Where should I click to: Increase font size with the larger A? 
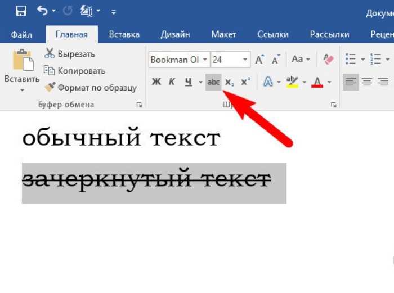260,60
